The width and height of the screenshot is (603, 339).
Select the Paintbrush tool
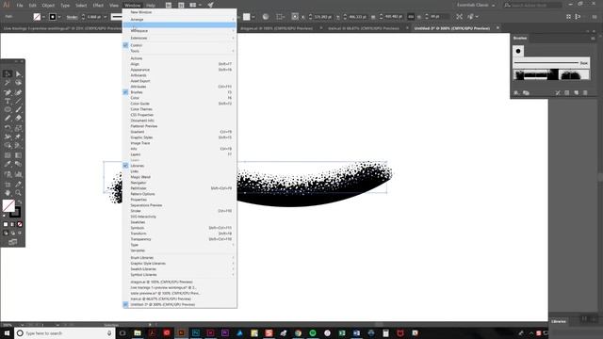(19, 109)
